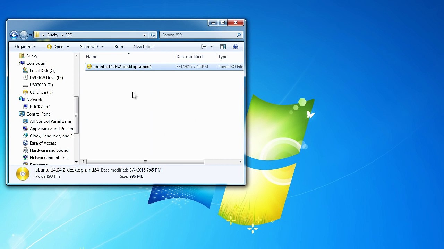Click the PowerISO File type cell
The image size is (444, 249).
coord(231,67)
